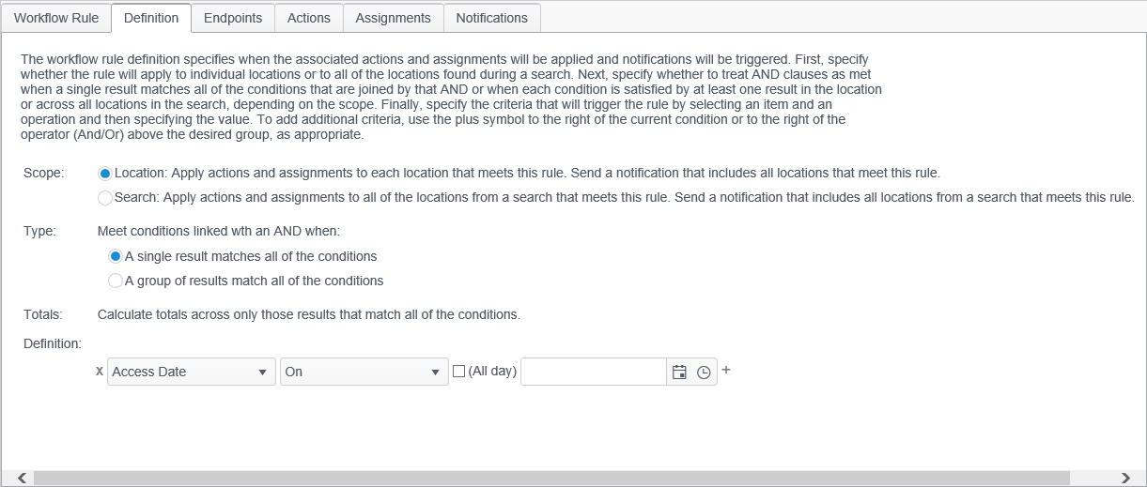Enable the (All day) checkbox

[459, 372]
